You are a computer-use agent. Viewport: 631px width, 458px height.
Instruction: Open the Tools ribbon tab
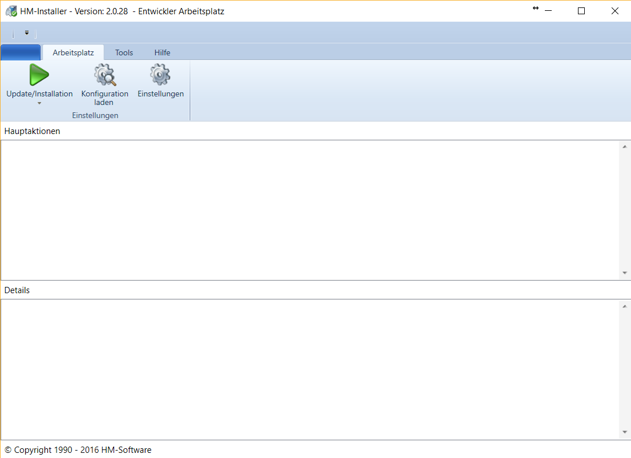pyautogui.click(x=124, y=52)
